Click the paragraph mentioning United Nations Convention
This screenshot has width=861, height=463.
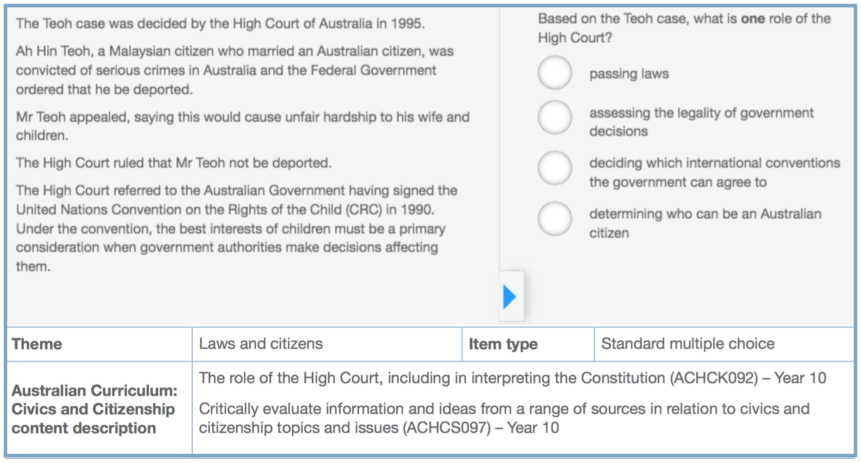[237, 228]
